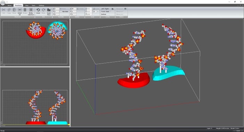The width and height of the screenshot is (244, 132).
Task: Click the scale percent input field
Action: [95, 11]
